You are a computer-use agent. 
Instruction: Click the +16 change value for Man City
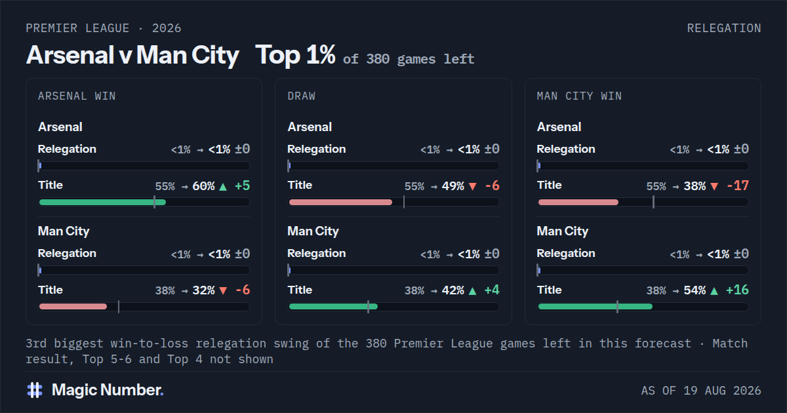click(737, 290)
